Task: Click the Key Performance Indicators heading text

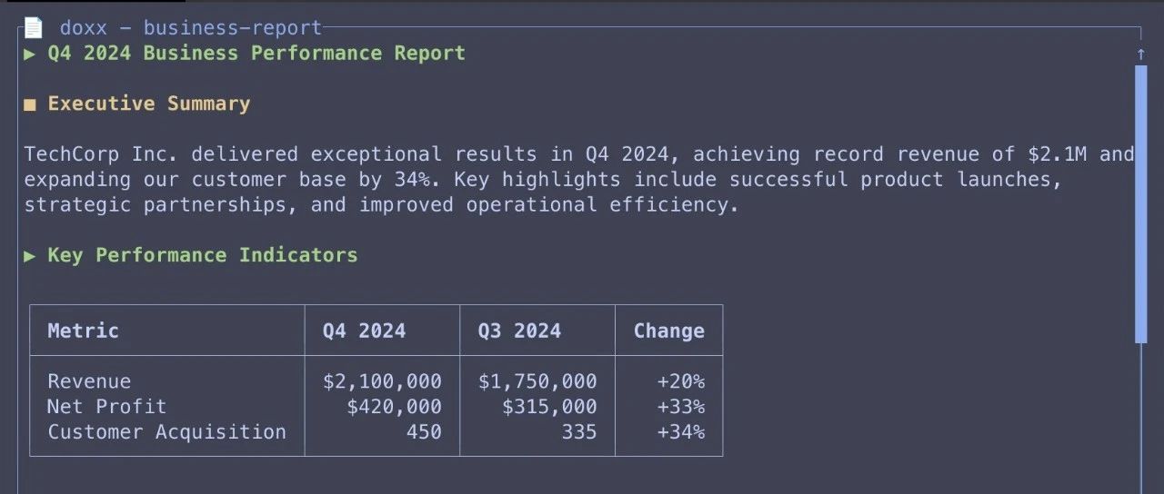Action: click(203, 255)
